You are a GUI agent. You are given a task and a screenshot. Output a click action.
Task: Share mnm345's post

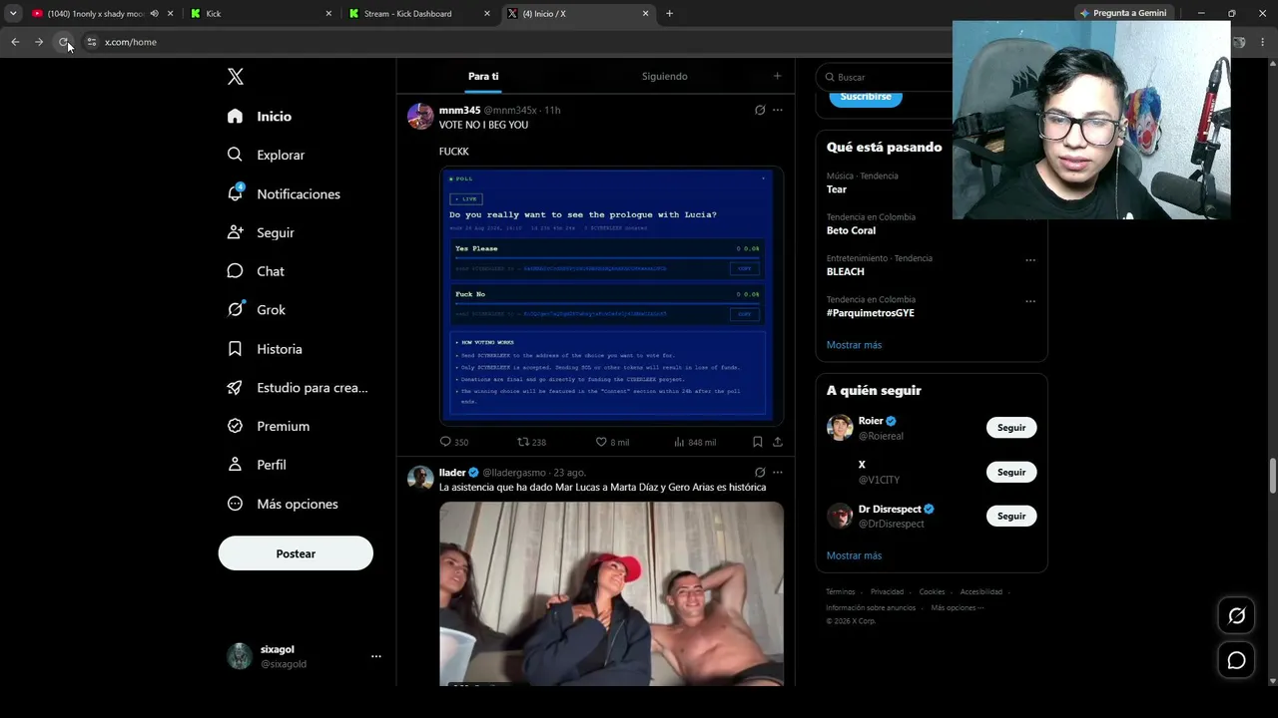[778, 442]
